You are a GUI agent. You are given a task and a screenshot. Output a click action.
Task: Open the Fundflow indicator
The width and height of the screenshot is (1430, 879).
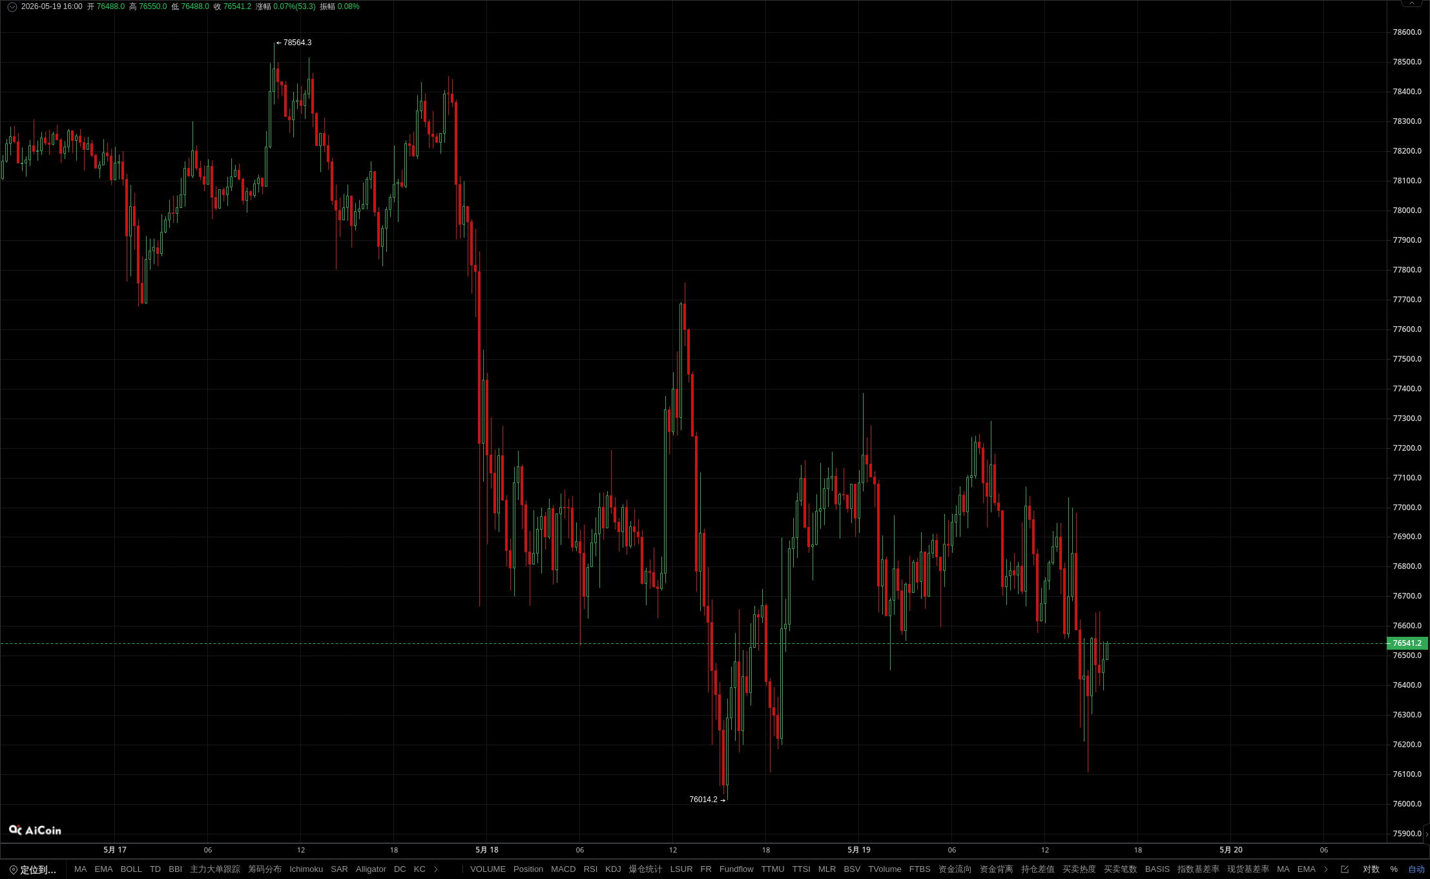click(x=736, y=869)
